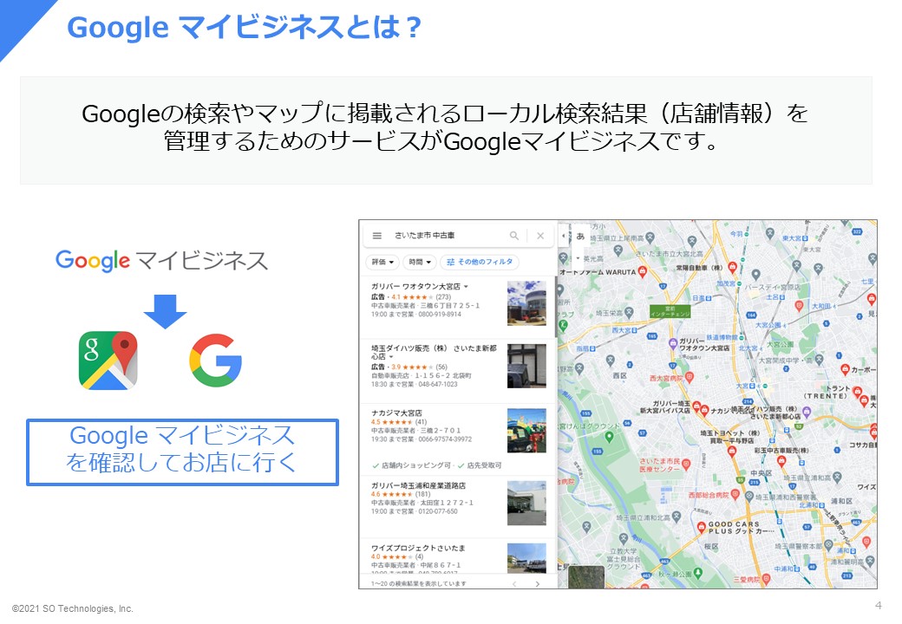Click the GOOD CARS PLUS map pin
This screenshot has width=902, height=624.
tap(702, 527)
